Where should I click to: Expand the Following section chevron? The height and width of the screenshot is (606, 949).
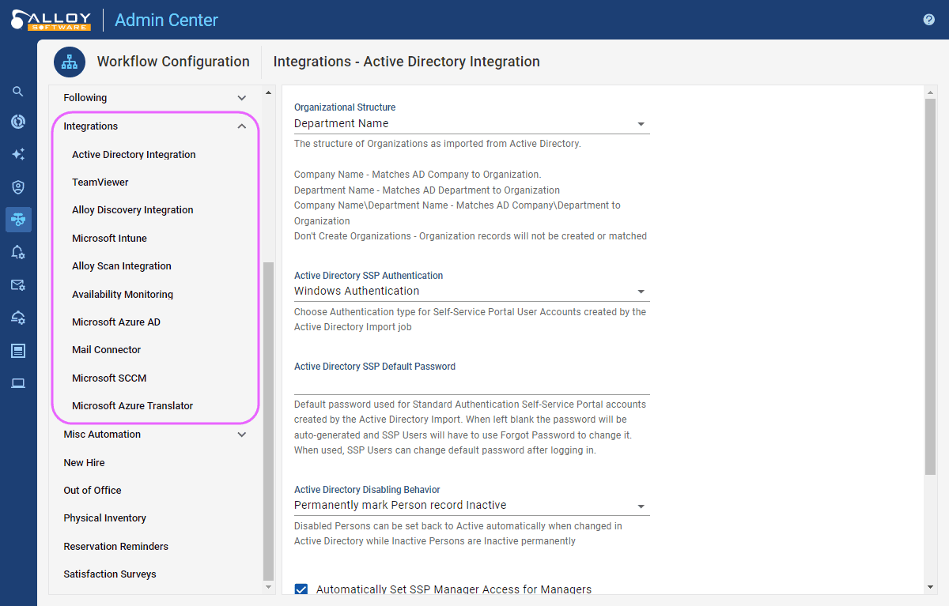(242, 98)
